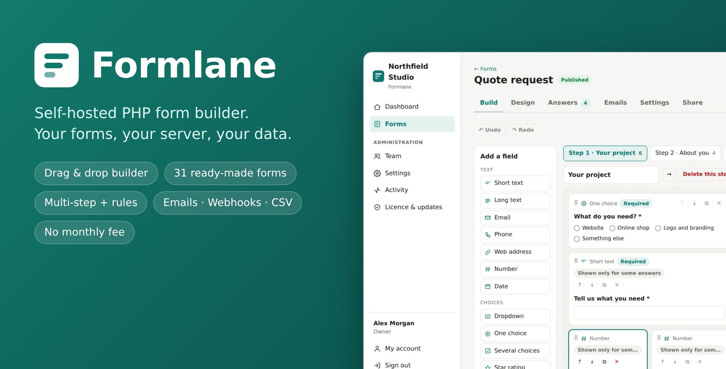Image resolution: width=726 pixels, height=369 pixels.
Task: Add a Star rating field
Action: (x=515, y=365)
